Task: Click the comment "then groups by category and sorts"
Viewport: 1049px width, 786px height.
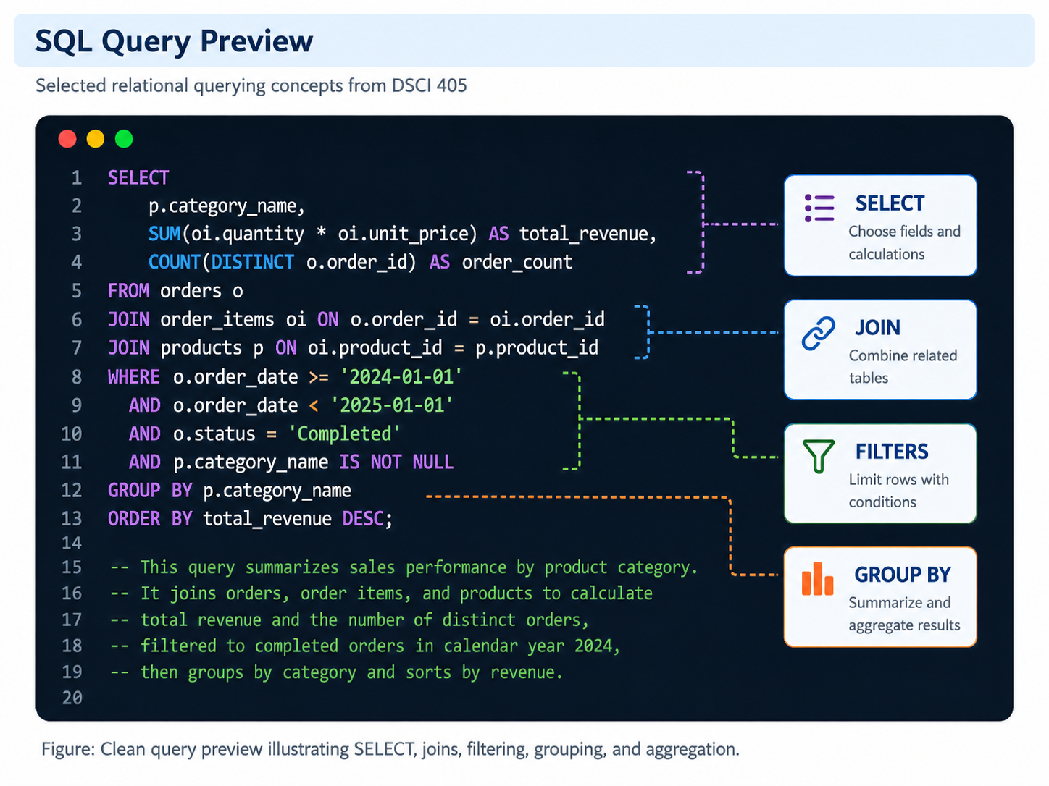Action: [337, 672]
